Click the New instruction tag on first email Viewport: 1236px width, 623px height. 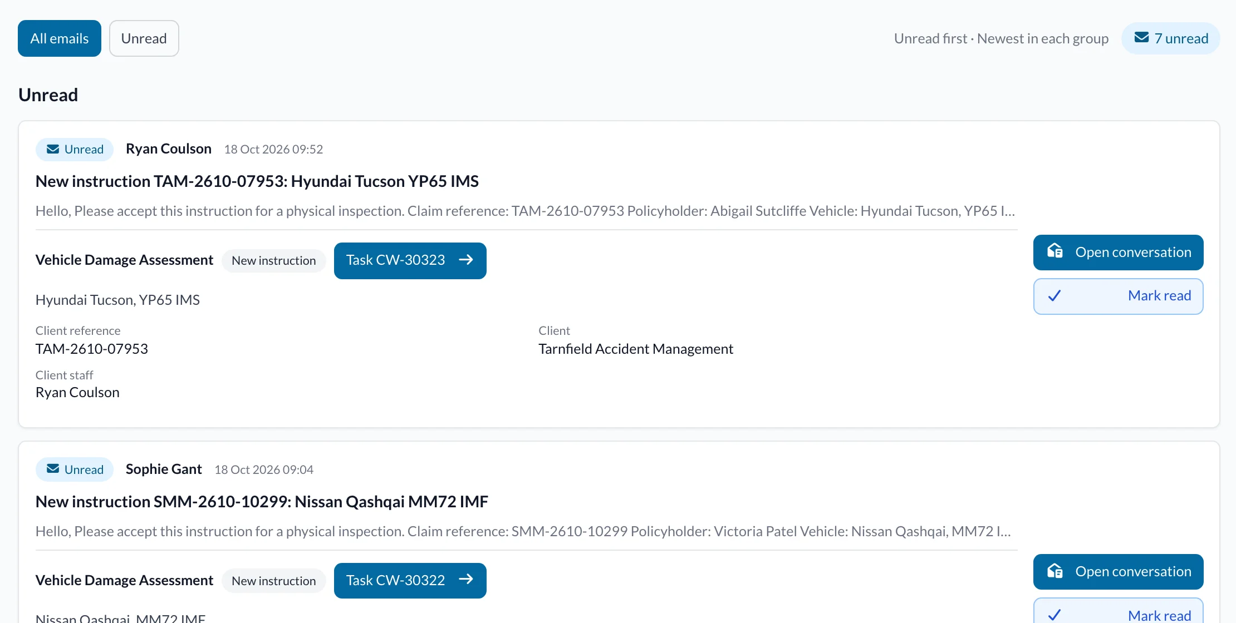pos(274,260)
